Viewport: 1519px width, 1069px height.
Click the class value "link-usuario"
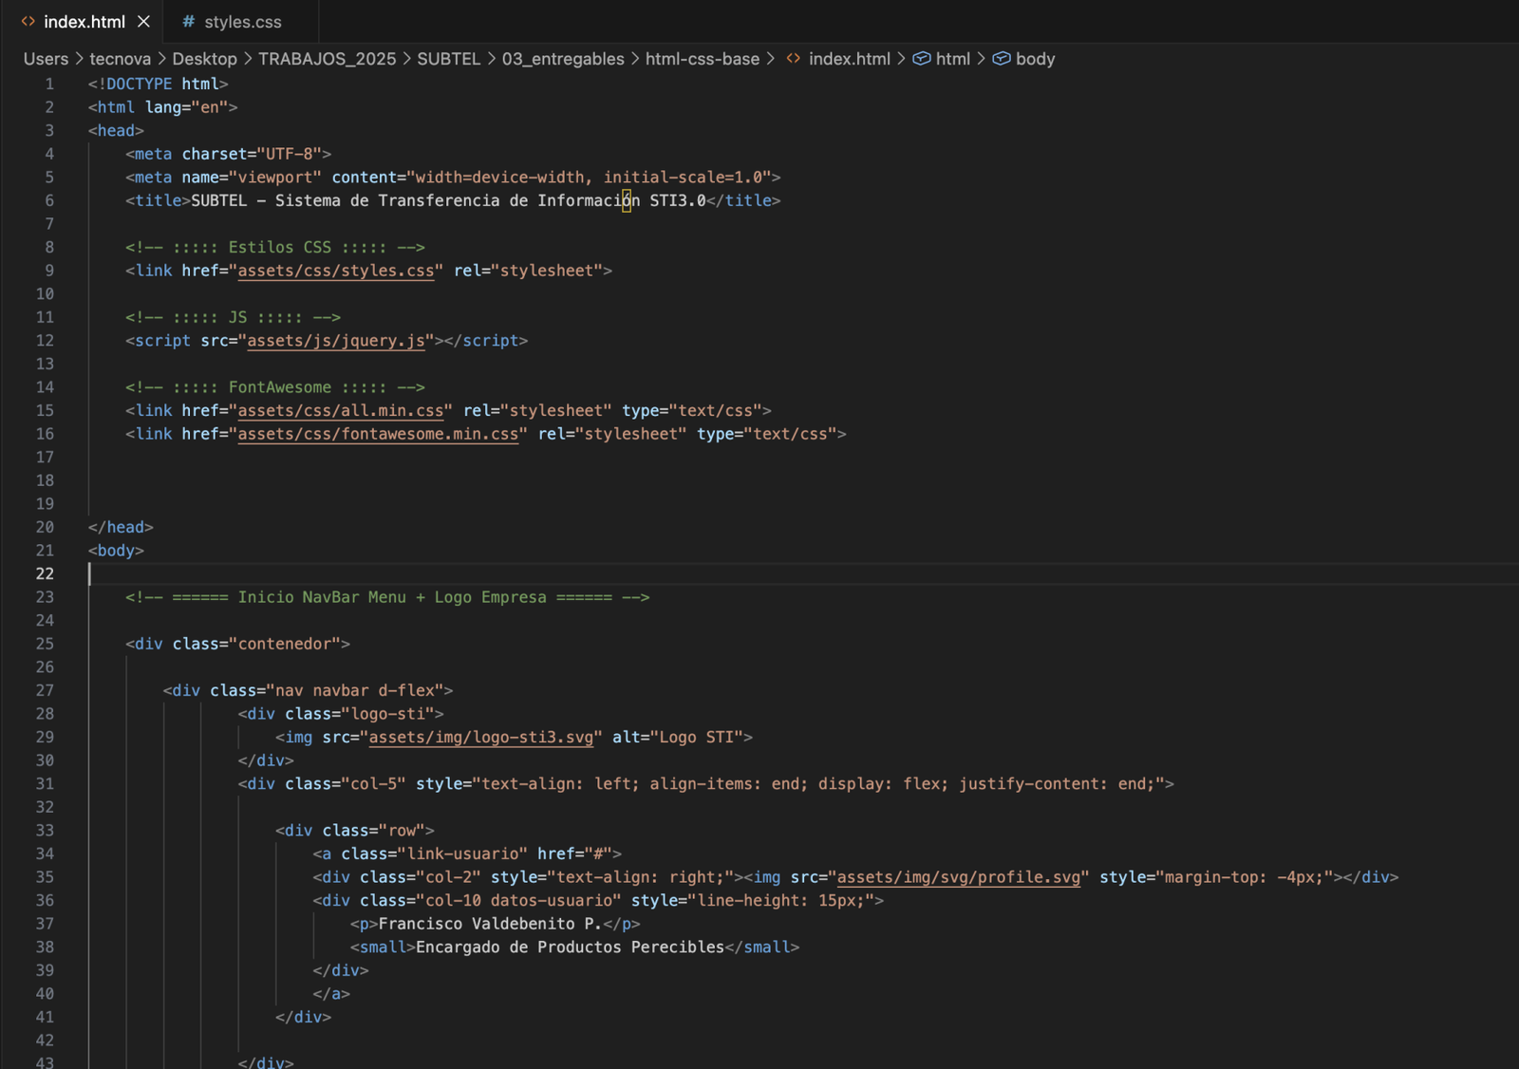pyautogui.click(x=462, y=853)
